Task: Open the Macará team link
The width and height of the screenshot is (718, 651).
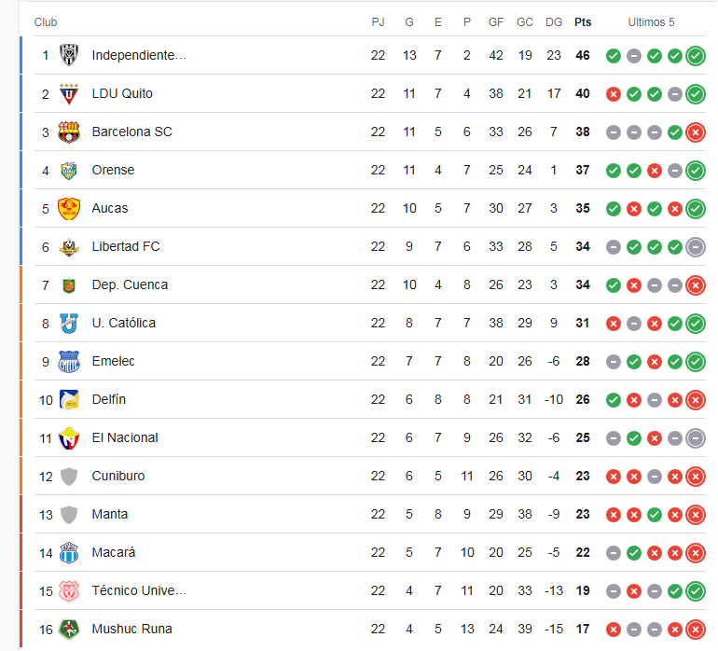Action: click(x=114, y=552)
